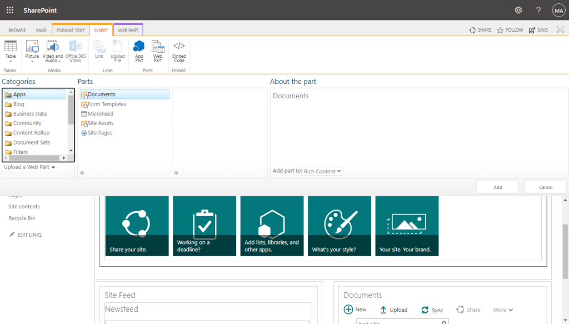The width and height of the screenshot is (569, 324).
Task: Switch to the PAGE tab
Action: click(41, 31)
